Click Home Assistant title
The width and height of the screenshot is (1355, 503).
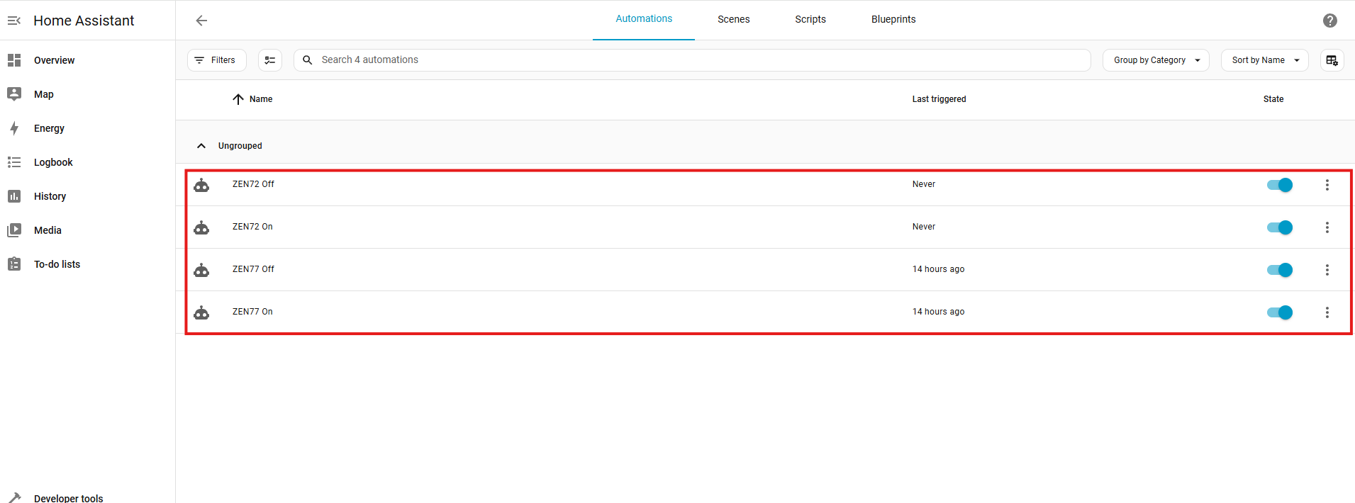(x=84, y=21)
